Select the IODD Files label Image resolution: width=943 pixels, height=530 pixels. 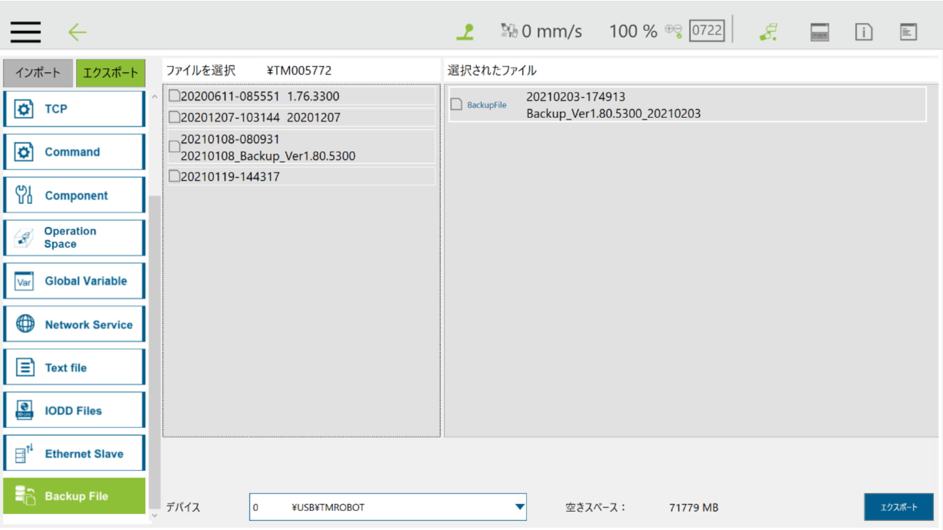tap(73, 411)
